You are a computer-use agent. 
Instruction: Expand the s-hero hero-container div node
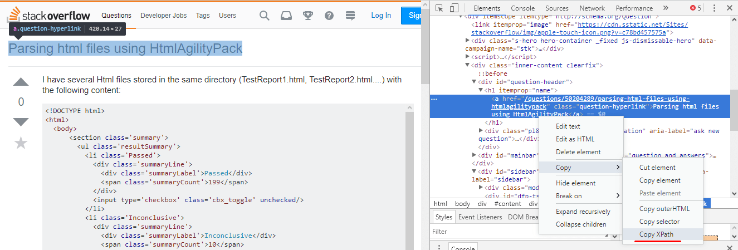pyautogui.click(x=467, y=41)
